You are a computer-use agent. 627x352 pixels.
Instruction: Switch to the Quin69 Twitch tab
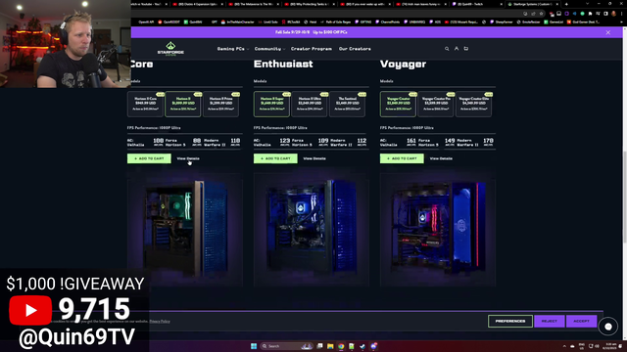(476, 4)
